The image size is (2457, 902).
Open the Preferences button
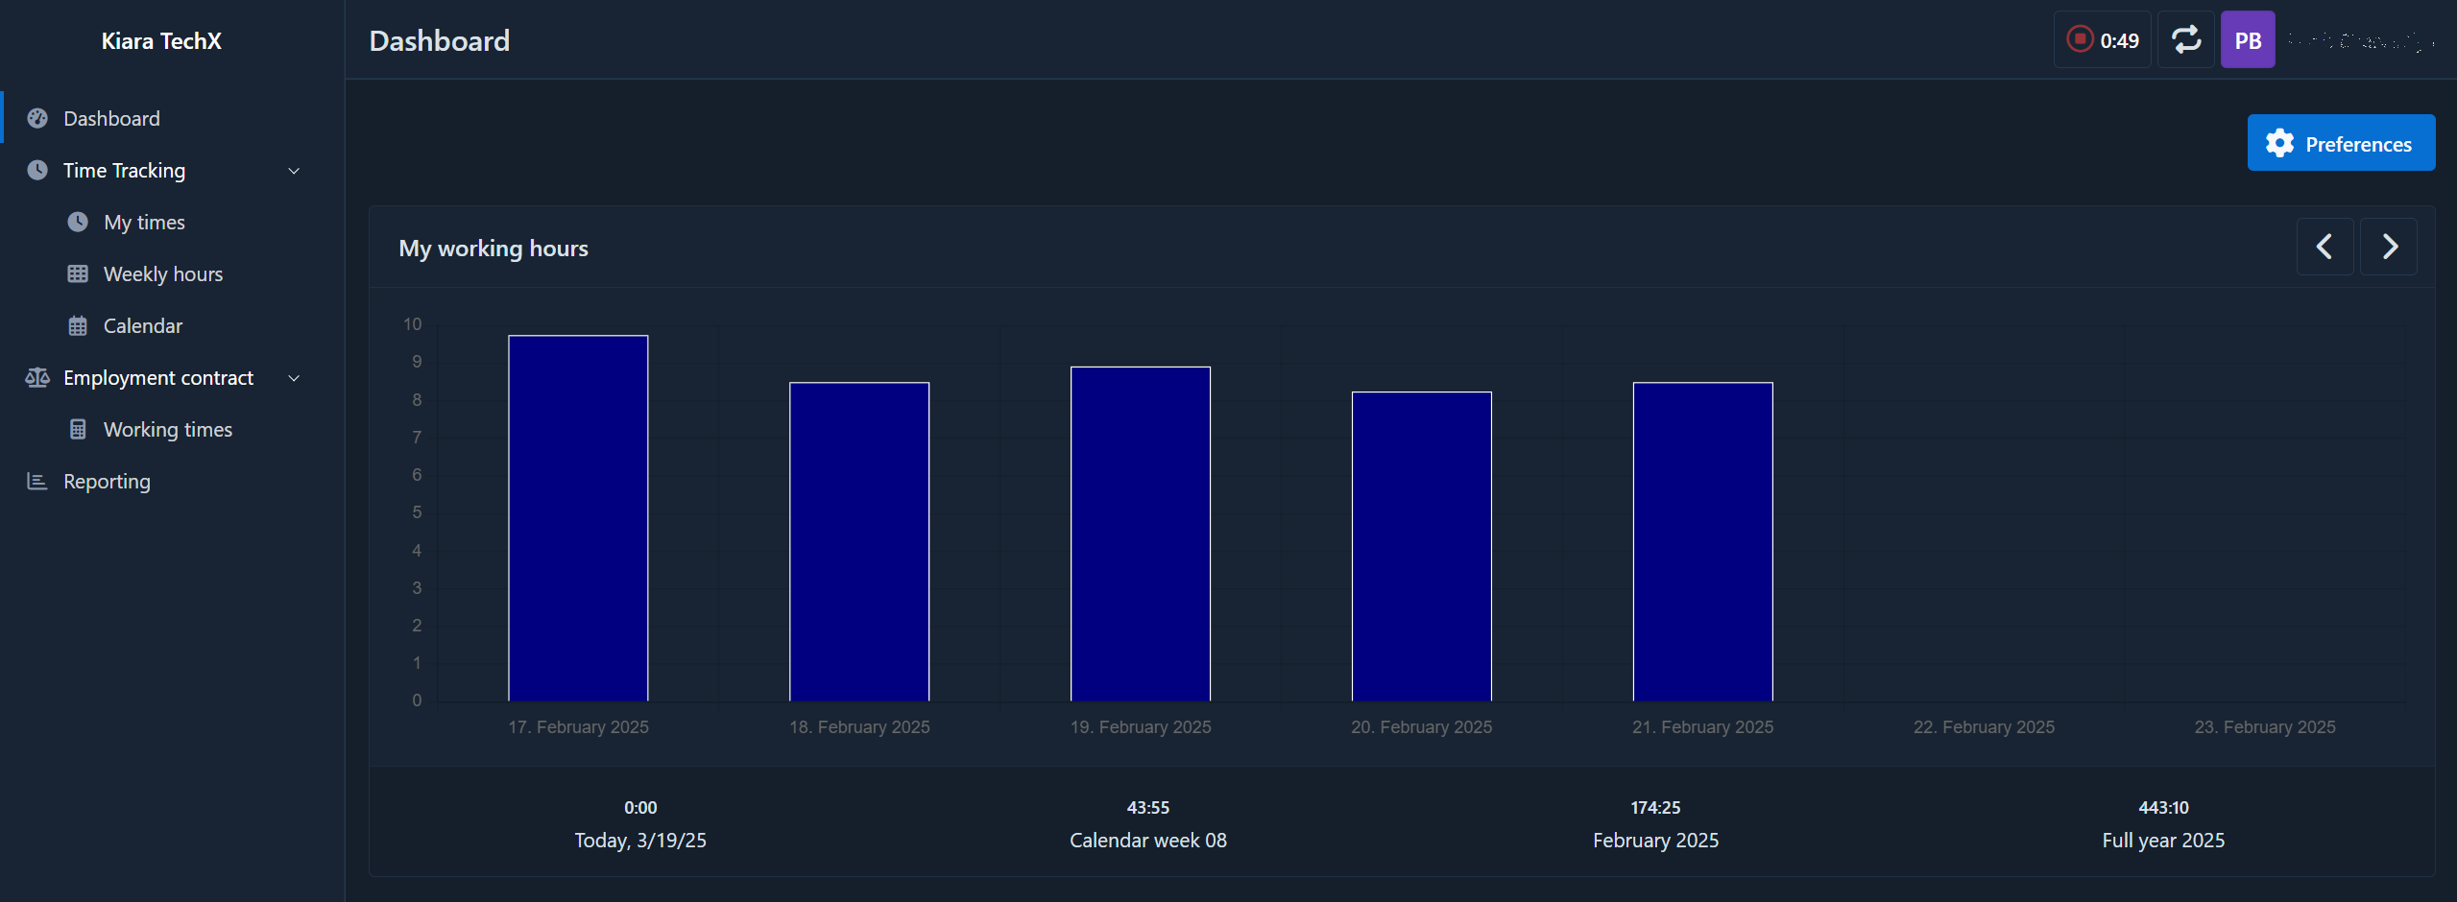(2340, 143)
